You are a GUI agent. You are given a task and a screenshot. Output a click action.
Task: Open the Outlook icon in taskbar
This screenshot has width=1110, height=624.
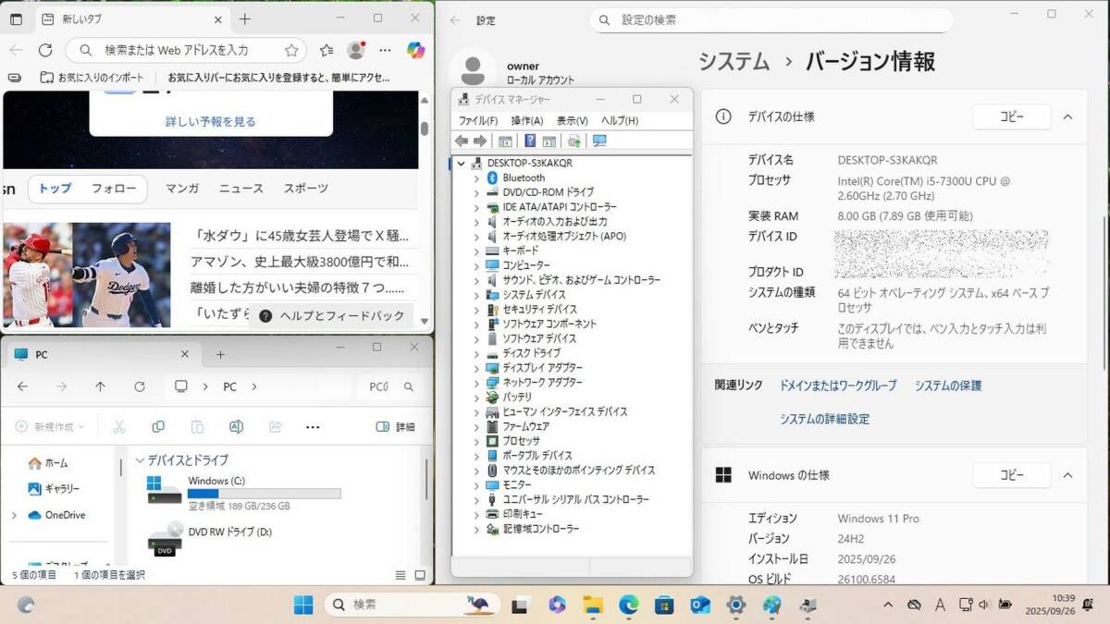click(x=700, y=605)
